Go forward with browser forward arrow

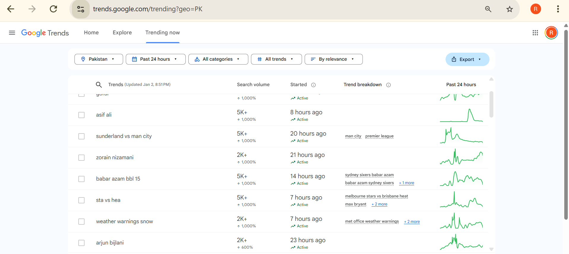(32, 9)
